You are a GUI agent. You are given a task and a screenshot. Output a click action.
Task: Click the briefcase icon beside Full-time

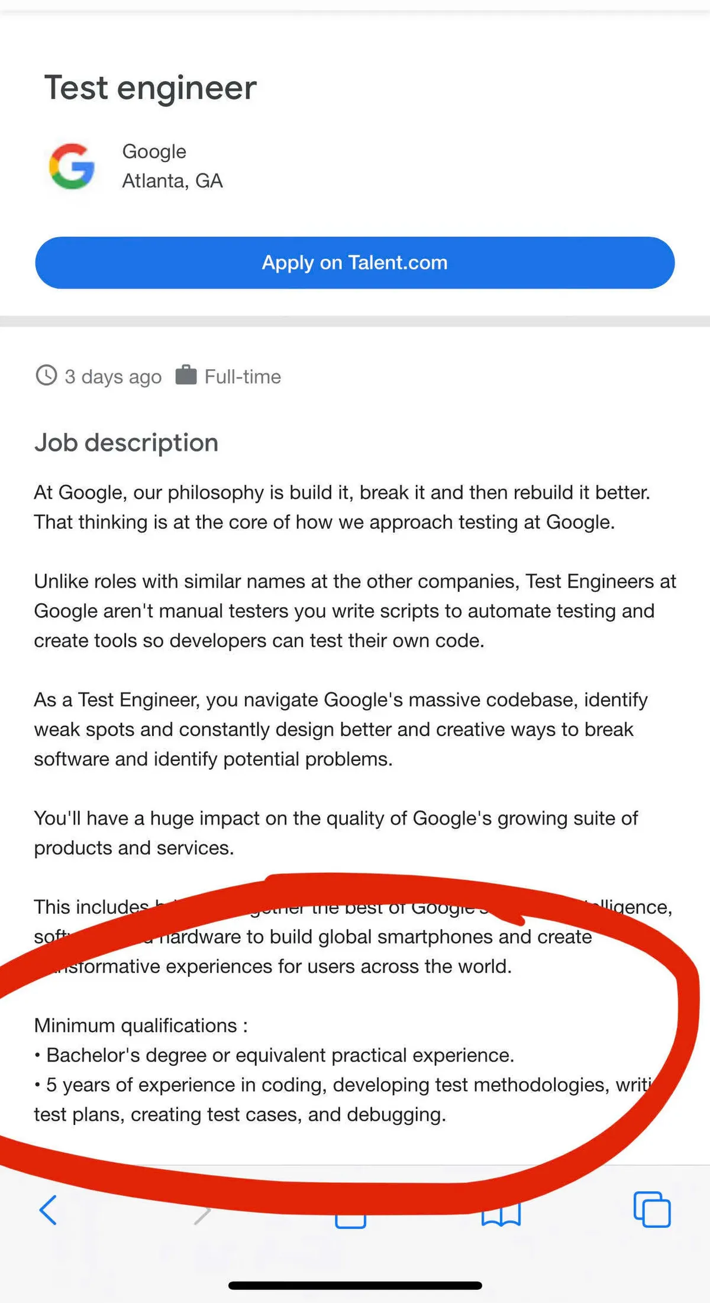point(186,375)
